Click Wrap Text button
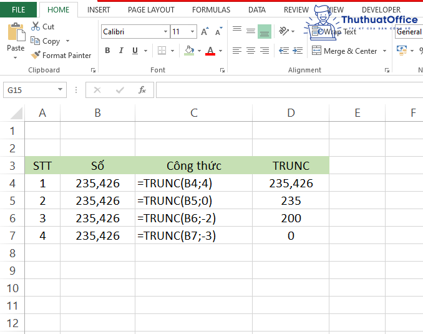 pyautogui.click(x=334, y=32)
